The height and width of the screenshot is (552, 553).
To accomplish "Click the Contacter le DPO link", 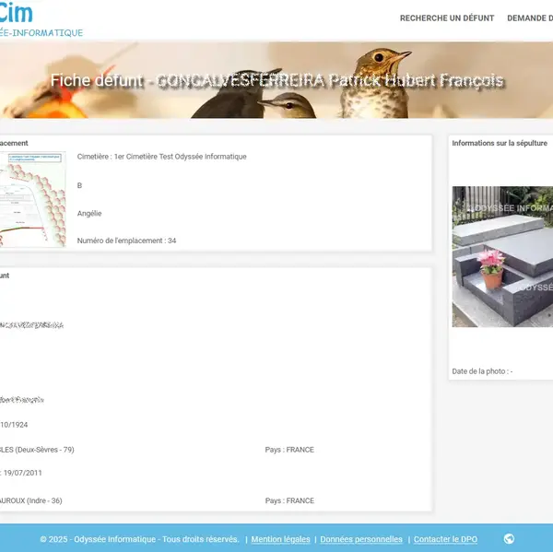I will (445, 539).
